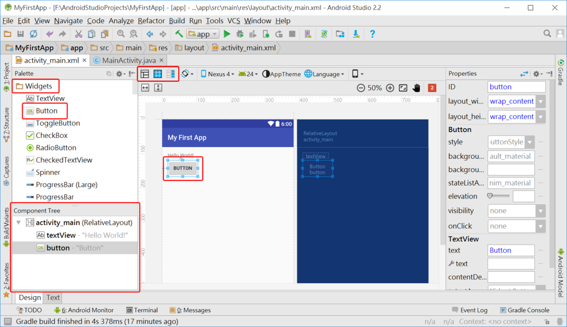Screen dimensions: 567x327
Task: Click the Stop square icon
Action: [x=292, y=34]
